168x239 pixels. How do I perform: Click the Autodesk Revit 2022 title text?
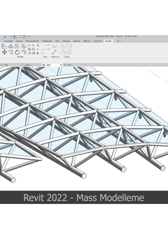116,36
